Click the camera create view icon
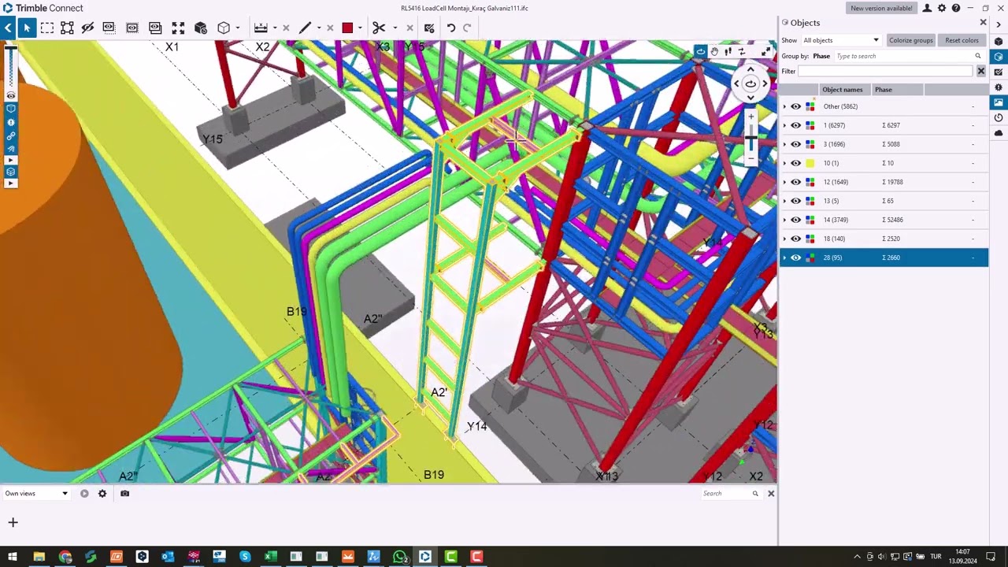1008x567 pixels. (124, 494)
